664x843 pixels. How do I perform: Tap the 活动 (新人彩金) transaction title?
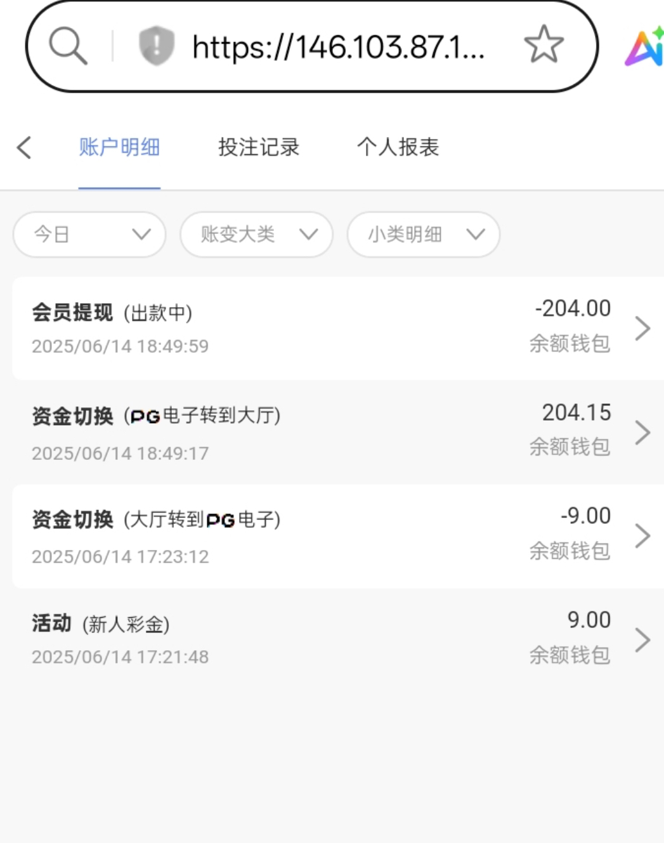click(x=101, y=624)
